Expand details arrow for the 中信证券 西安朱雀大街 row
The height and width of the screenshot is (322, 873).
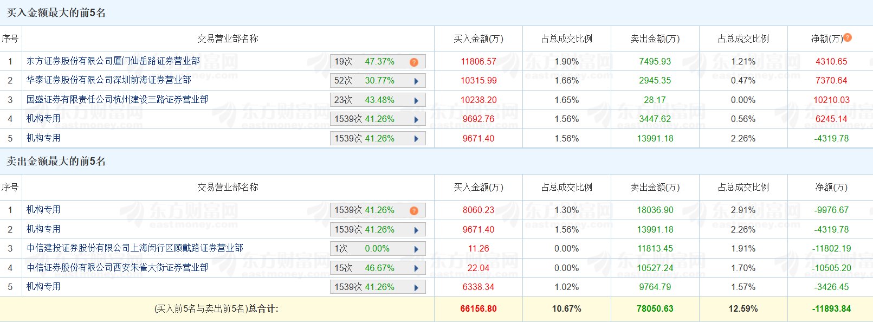416,268
